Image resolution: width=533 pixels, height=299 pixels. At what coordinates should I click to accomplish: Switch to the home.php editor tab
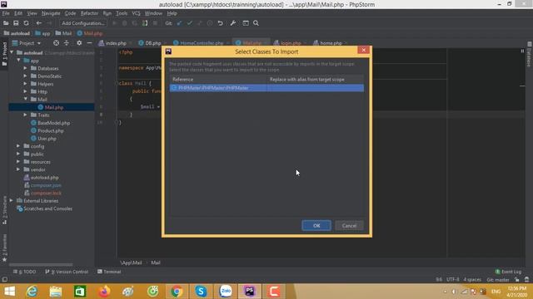[x=331, y=43]
